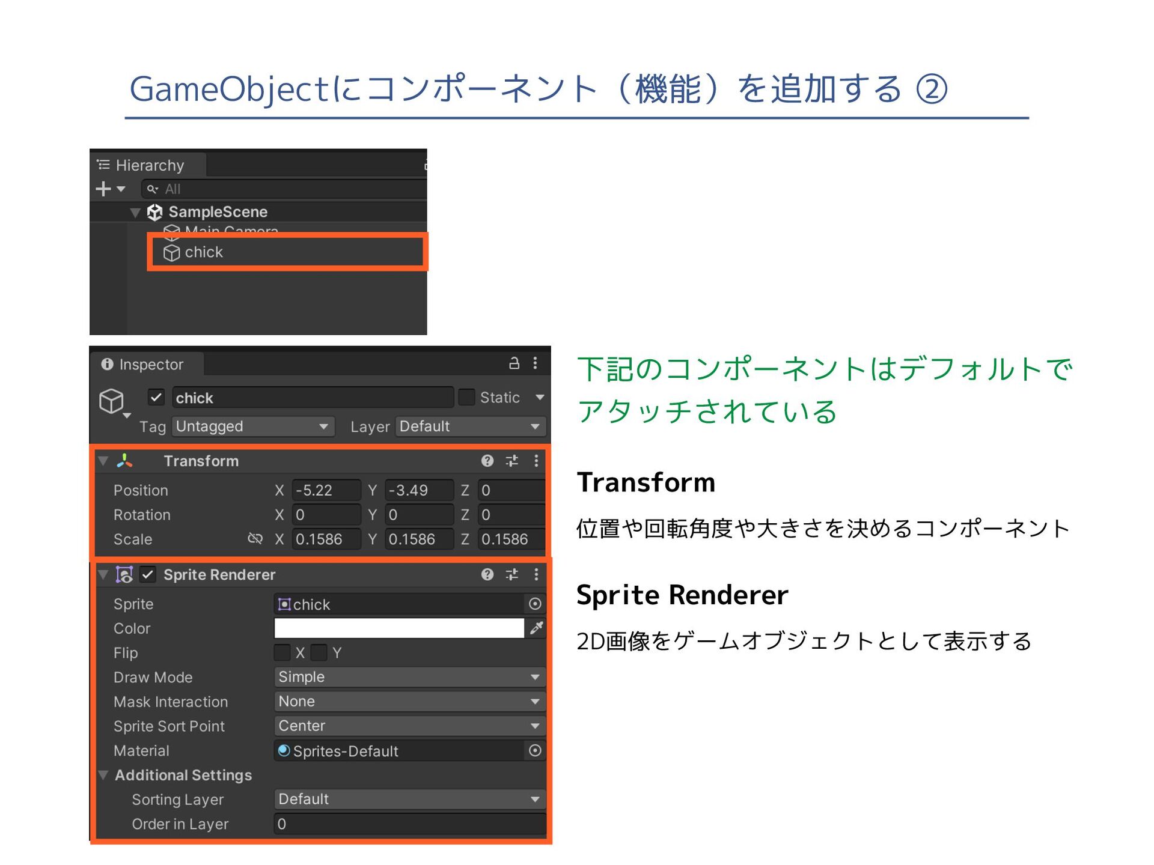Click the white Color swatch
This screenshot has height=865, width=1154.
tap(398, 628)
